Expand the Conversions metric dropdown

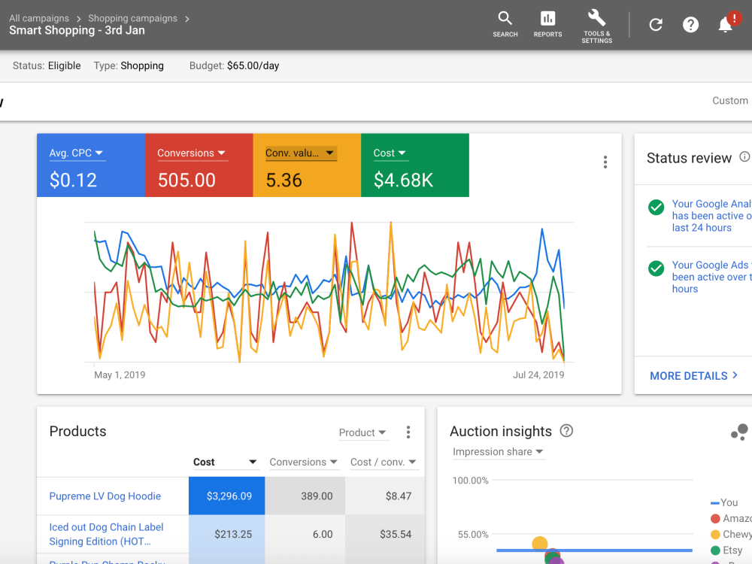coord(191,153)
